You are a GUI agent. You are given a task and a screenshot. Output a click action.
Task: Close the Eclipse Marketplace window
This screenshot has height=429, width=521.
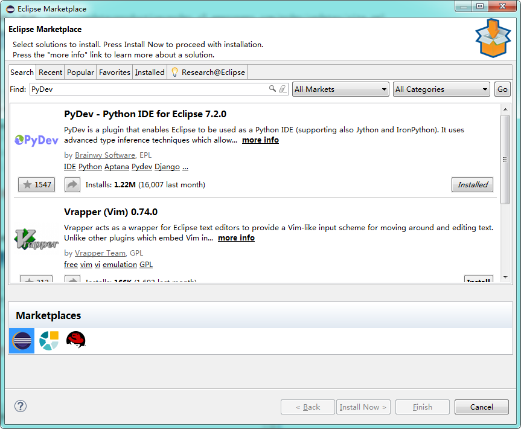(502, 6)
